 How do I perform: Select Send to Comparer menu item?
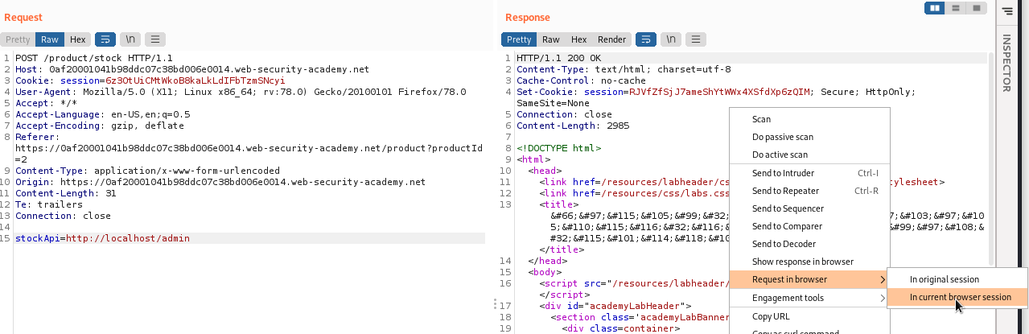[x=809, y=226]
